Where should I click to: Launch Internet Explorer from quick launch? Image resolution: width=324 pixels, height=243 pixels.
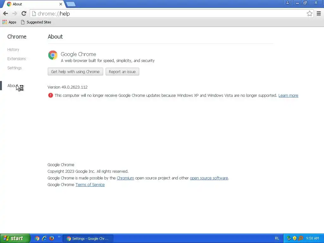point(44,239)
